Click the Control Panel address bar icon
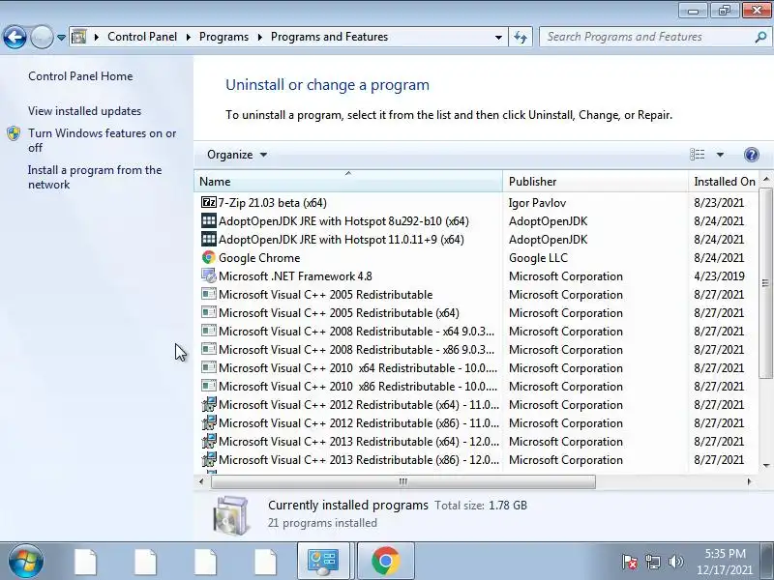The width and height of the screenshot is (774, 580). pos(79,37)
